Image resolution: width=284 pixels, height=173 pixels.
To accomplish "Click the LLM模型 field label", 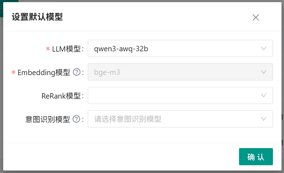I will click(x=67, y=49).
